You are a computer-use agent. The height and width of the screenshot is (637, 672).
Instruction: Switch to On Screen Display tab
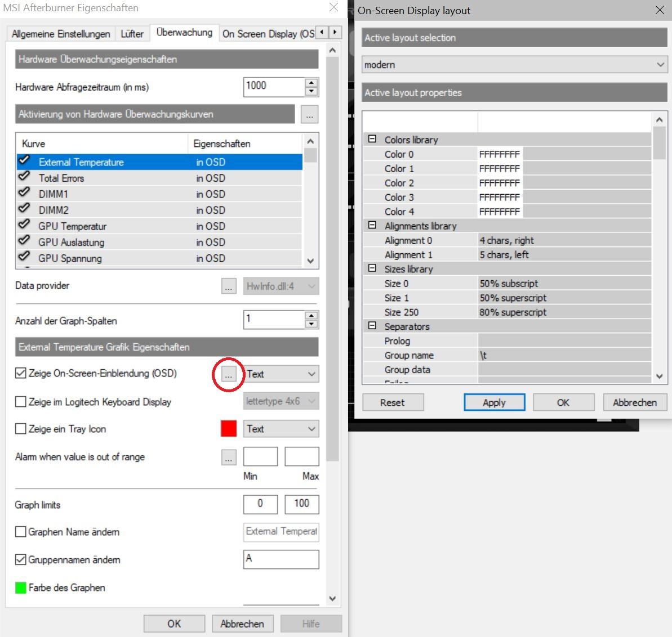(268, 34)
